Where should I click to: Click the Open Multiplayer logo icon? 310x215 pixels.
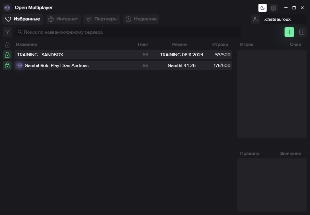[7, 8]
